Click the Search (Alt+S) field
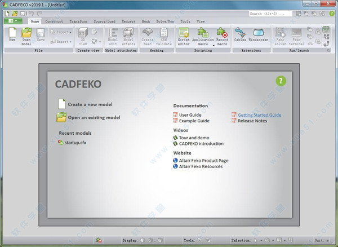The height and width of the screenshot is (247, 338). (x=270, y=14)
